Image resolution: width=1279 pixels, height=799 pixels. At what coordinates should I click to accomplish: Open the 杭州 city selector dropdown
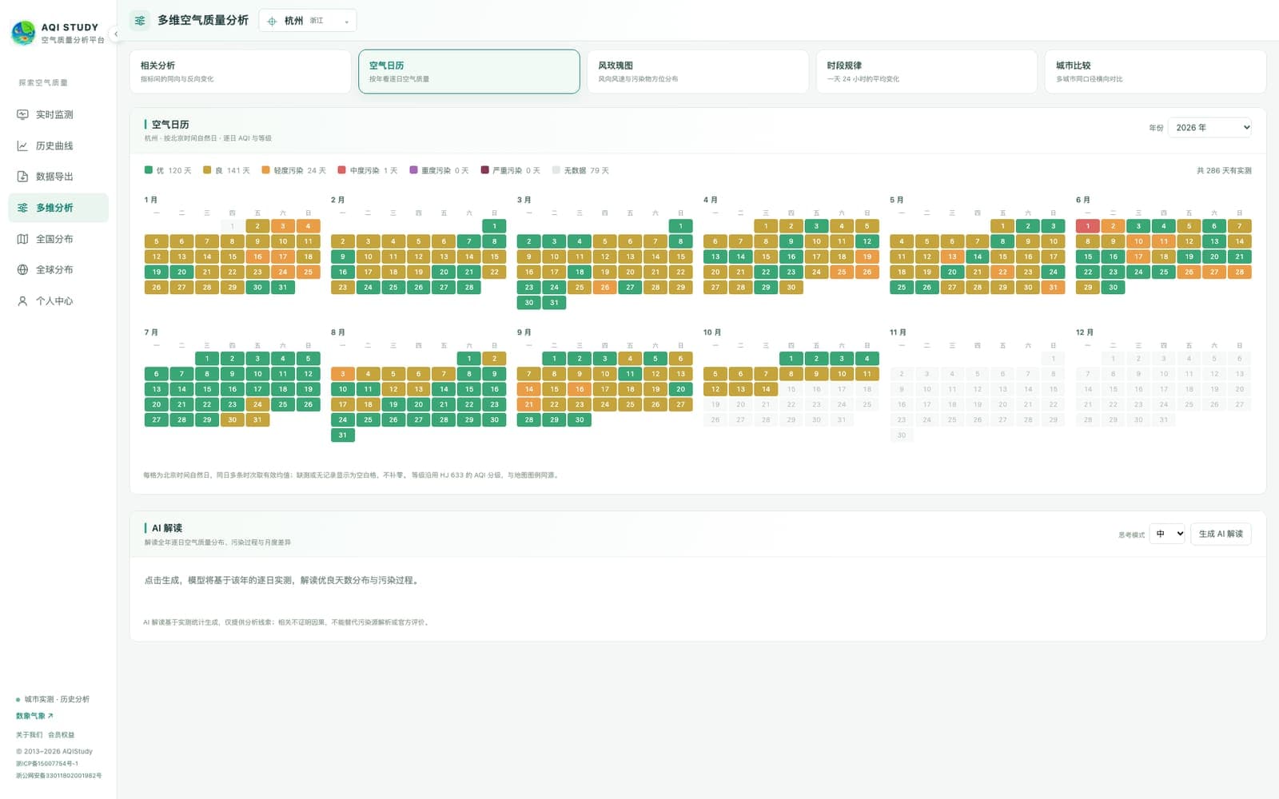308,21
